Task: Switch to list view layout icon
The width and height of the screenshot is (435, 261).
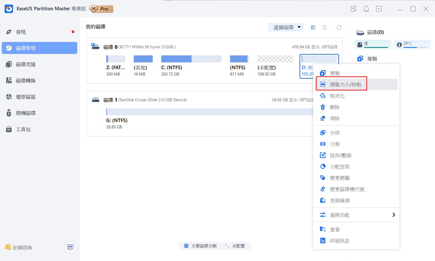Action: click(325, 28)
